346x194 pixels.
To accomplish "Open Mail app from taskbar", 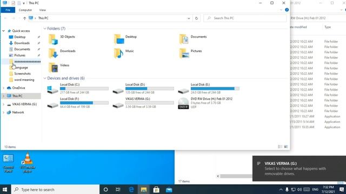I will (x=169, y=189).
